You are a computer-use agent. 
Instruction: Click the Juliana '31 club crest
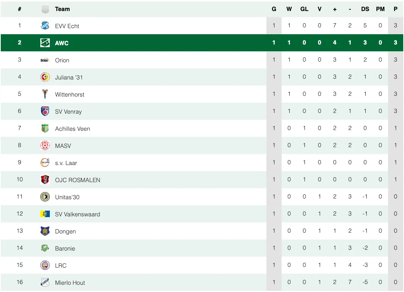pos(45,77)
